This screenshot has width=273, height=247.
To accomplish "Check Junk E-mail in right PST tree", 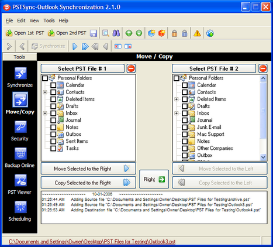I will 185,128.
